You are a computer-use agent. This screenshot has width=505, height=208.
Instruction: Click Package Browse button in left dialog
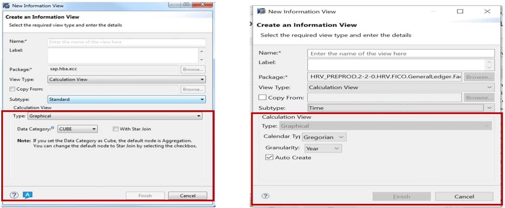(193, 69)
